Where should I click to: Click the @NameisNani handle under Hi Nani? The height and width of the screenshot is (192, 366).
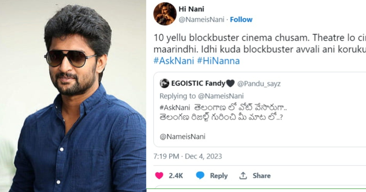pyautogui.click(x=201, y=20)
